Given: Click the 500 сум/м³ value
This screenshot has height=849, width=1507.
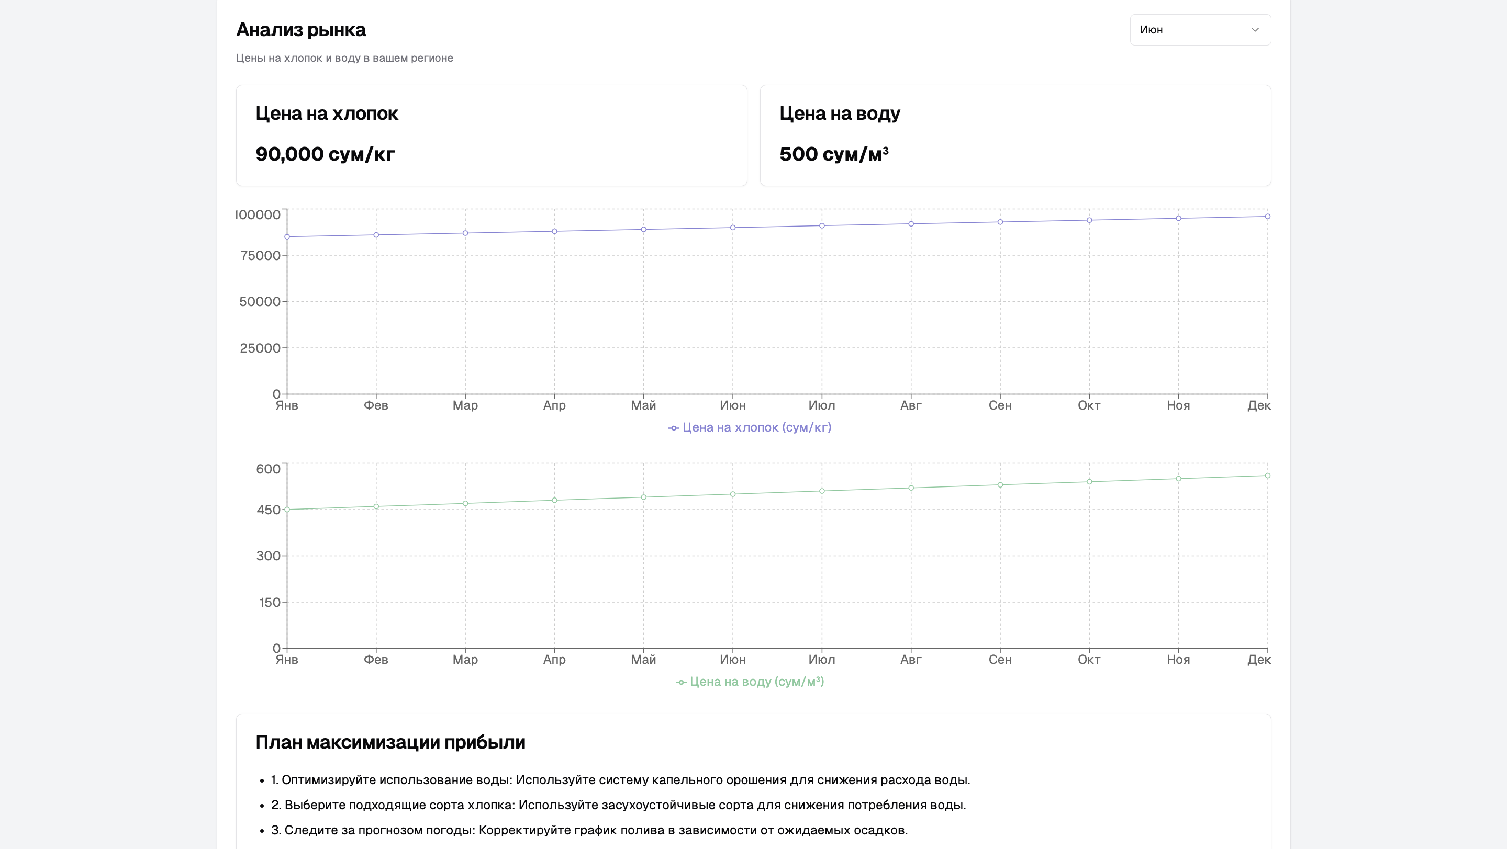Looking at the screenshot, I should [834, 154].
